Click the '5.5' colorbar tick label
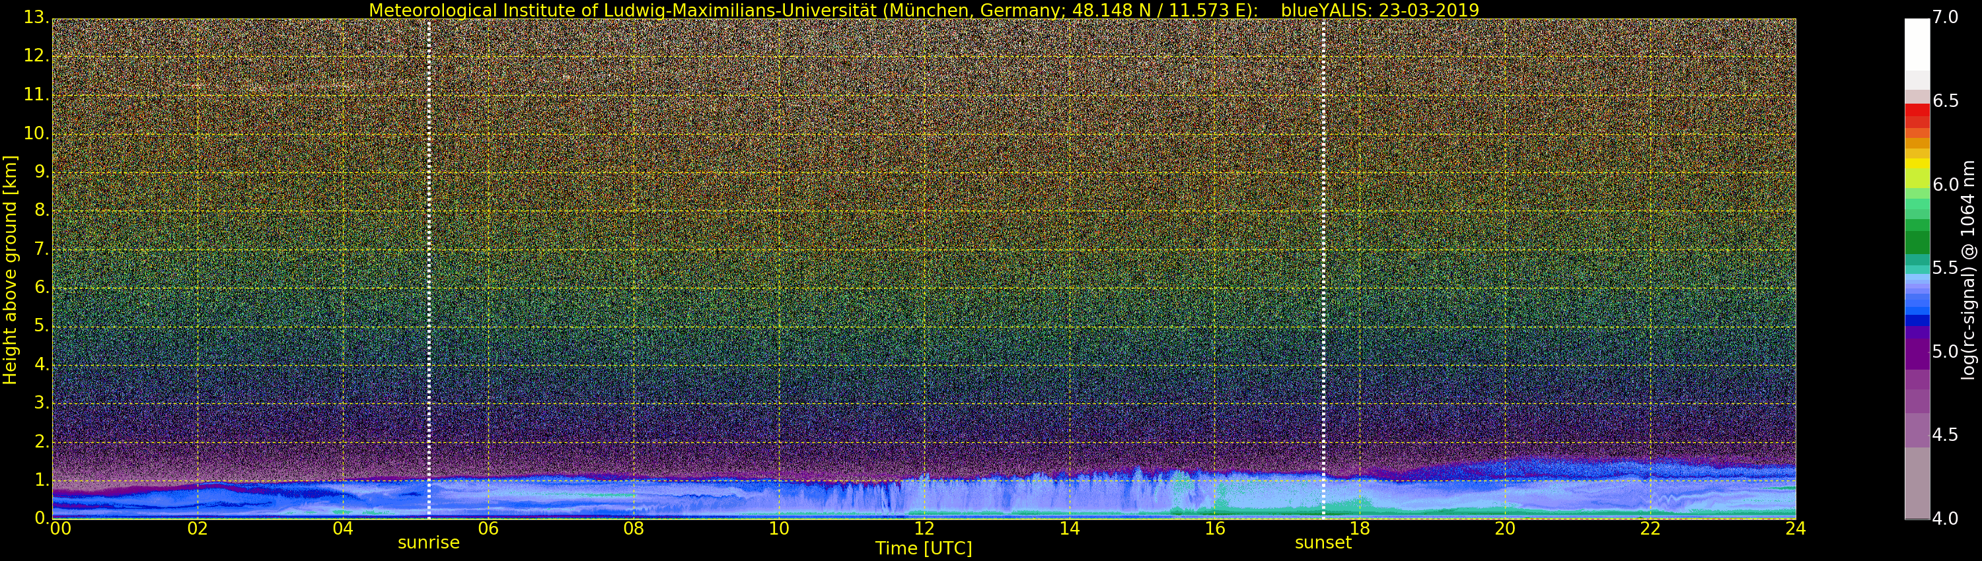The image size is (1982, 561). (1945, 268)
